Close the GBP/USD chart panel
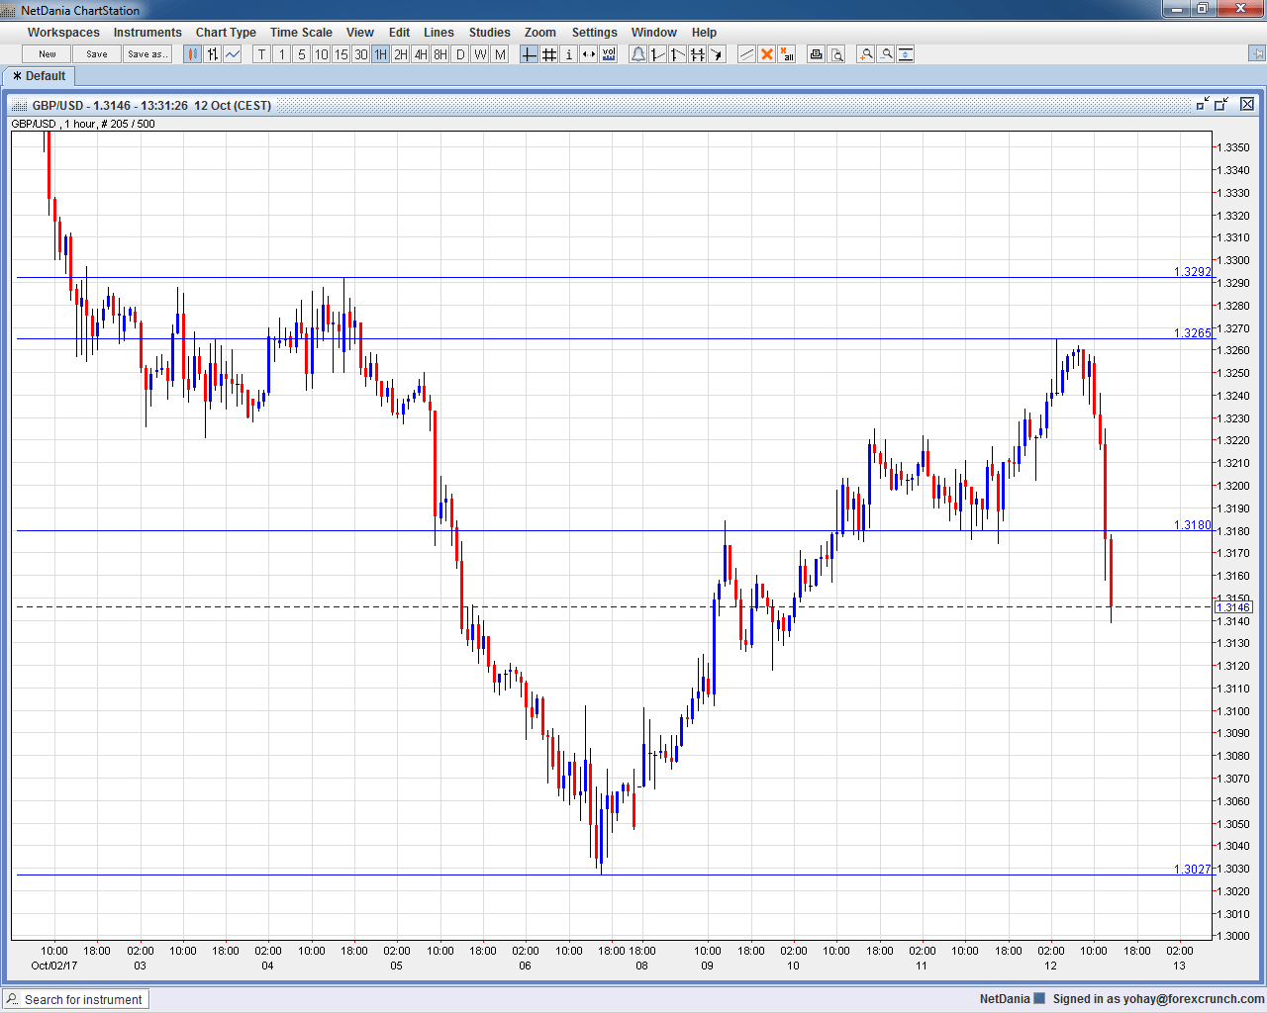This screenshot has height=1013, width=1267. coord(1247,104)
